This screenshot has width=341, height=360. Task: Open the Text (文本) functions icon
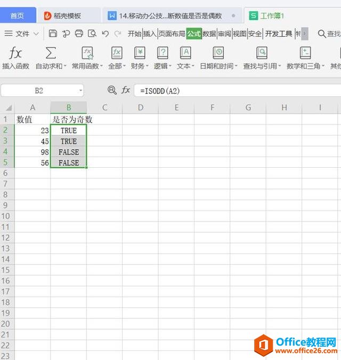click(185, 53)
